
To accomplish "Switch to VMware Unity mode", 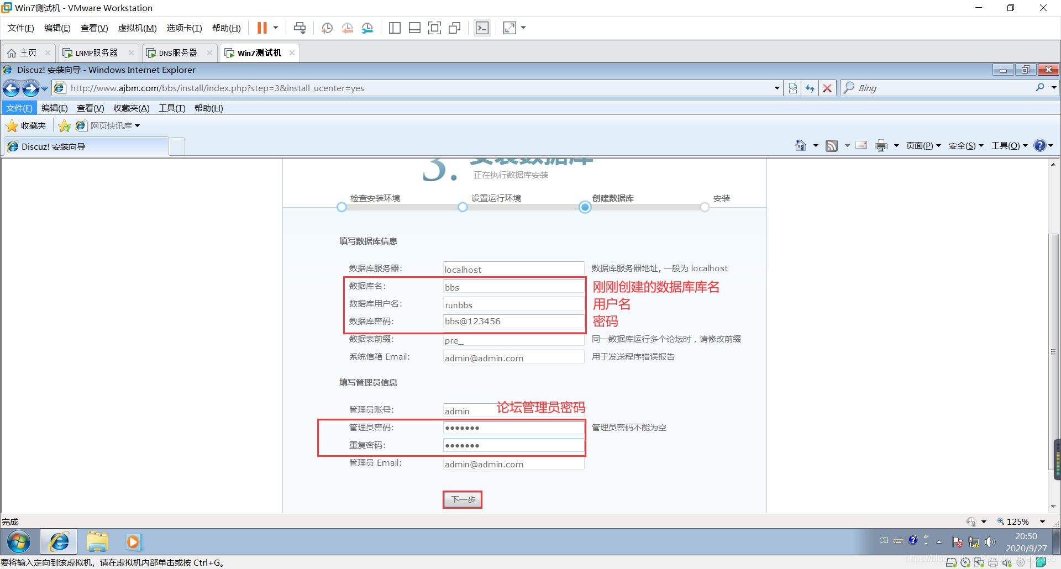I will pyautogui.click(x=455, y=28).
